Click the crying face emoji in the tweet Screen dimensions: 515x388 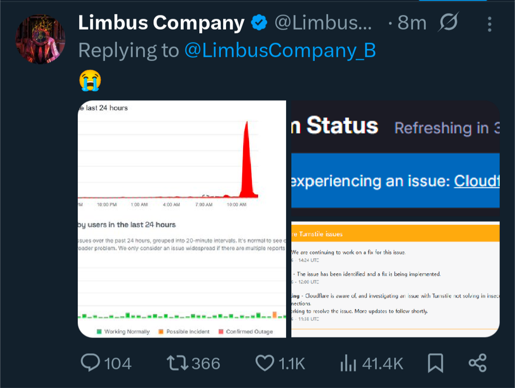tap(90, 80)
